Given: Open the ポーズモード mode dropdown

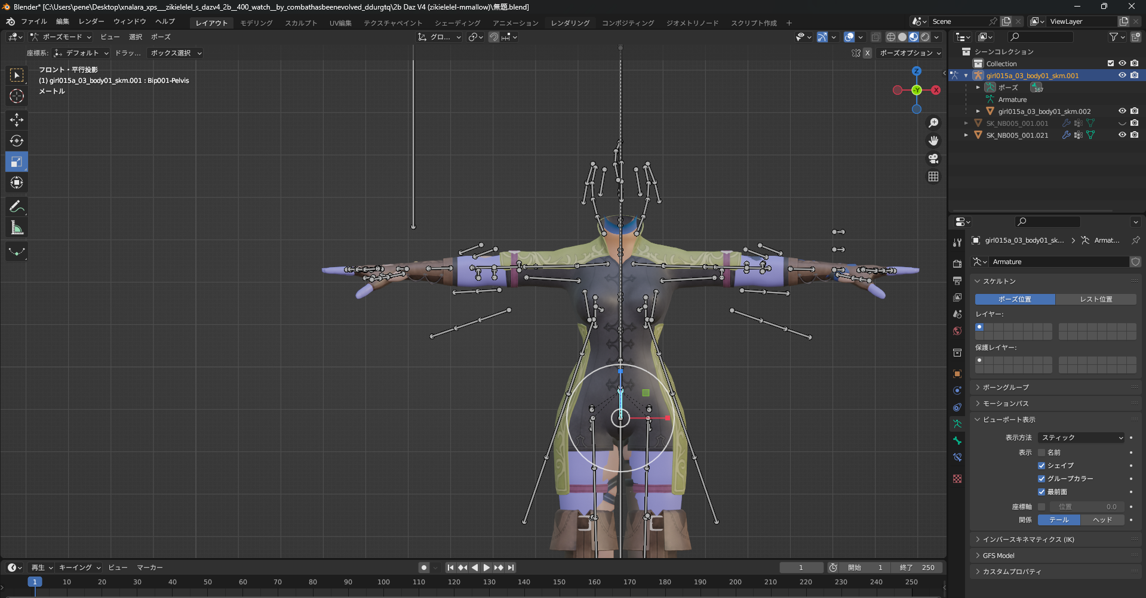Looking at the screenshot, I should click(x=62, y=37).
